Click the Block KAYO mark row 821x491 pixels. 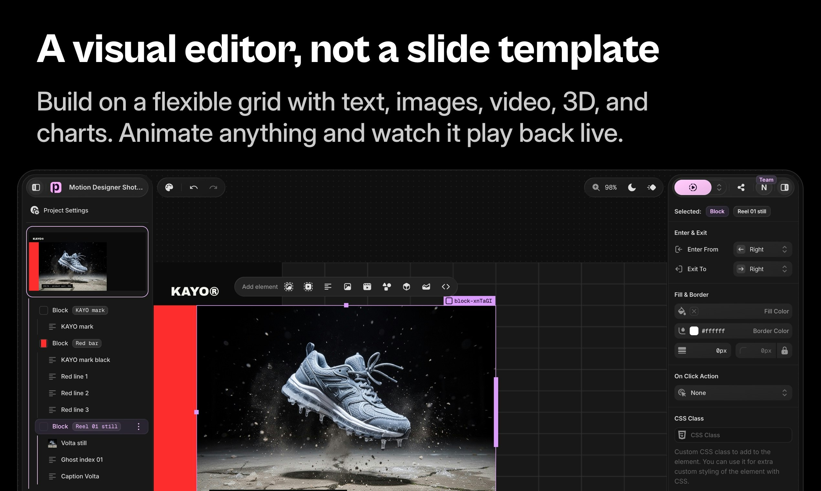pos(91,310)
